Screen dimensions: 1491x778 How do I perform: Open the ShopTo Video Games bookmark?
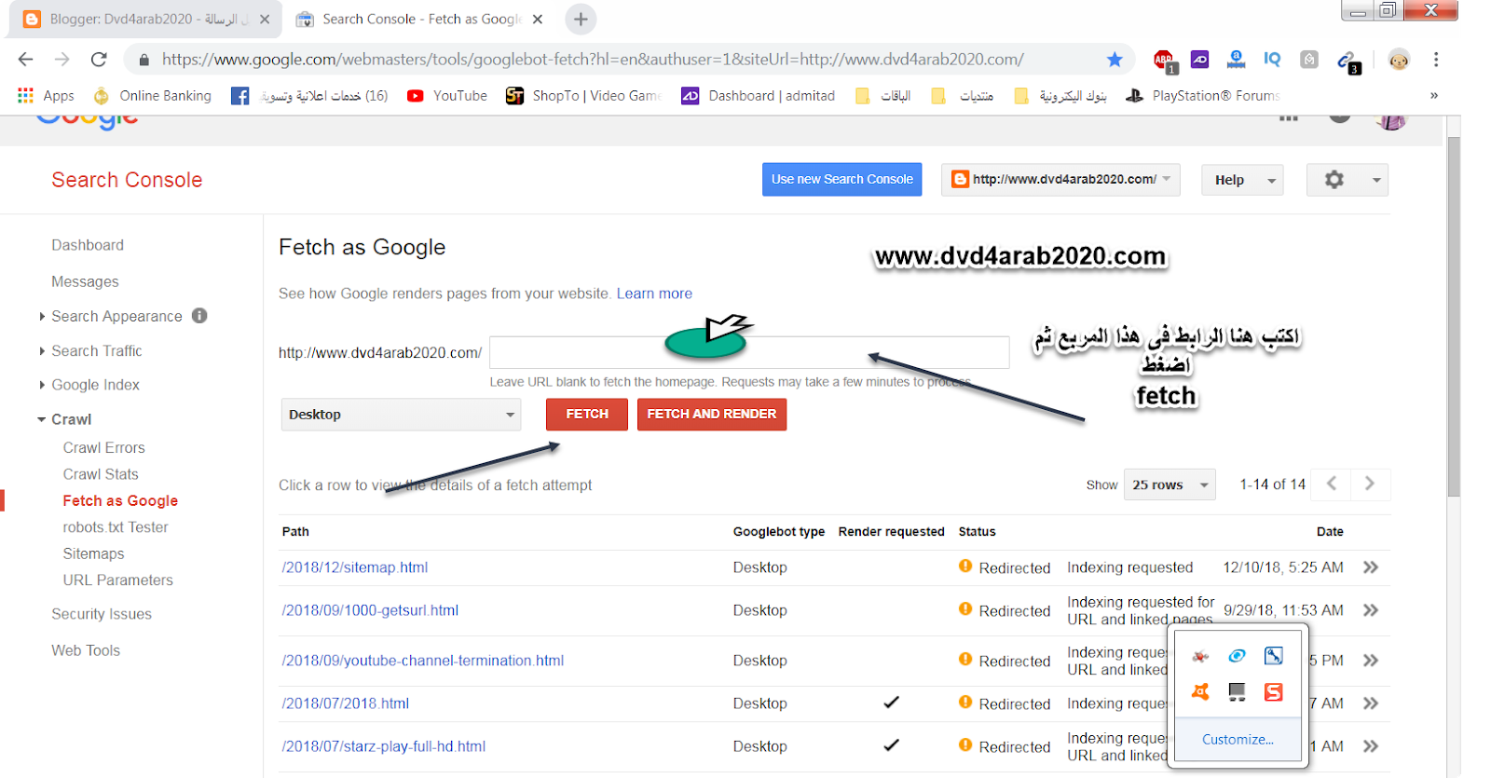click(x=584, y=95)
